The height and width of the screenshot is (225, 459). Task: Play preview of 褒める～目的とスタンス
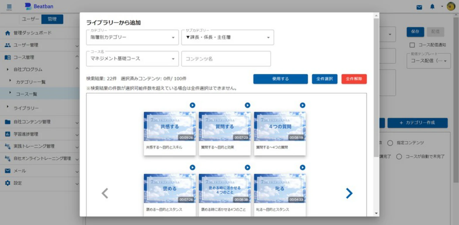coord(192,167)
